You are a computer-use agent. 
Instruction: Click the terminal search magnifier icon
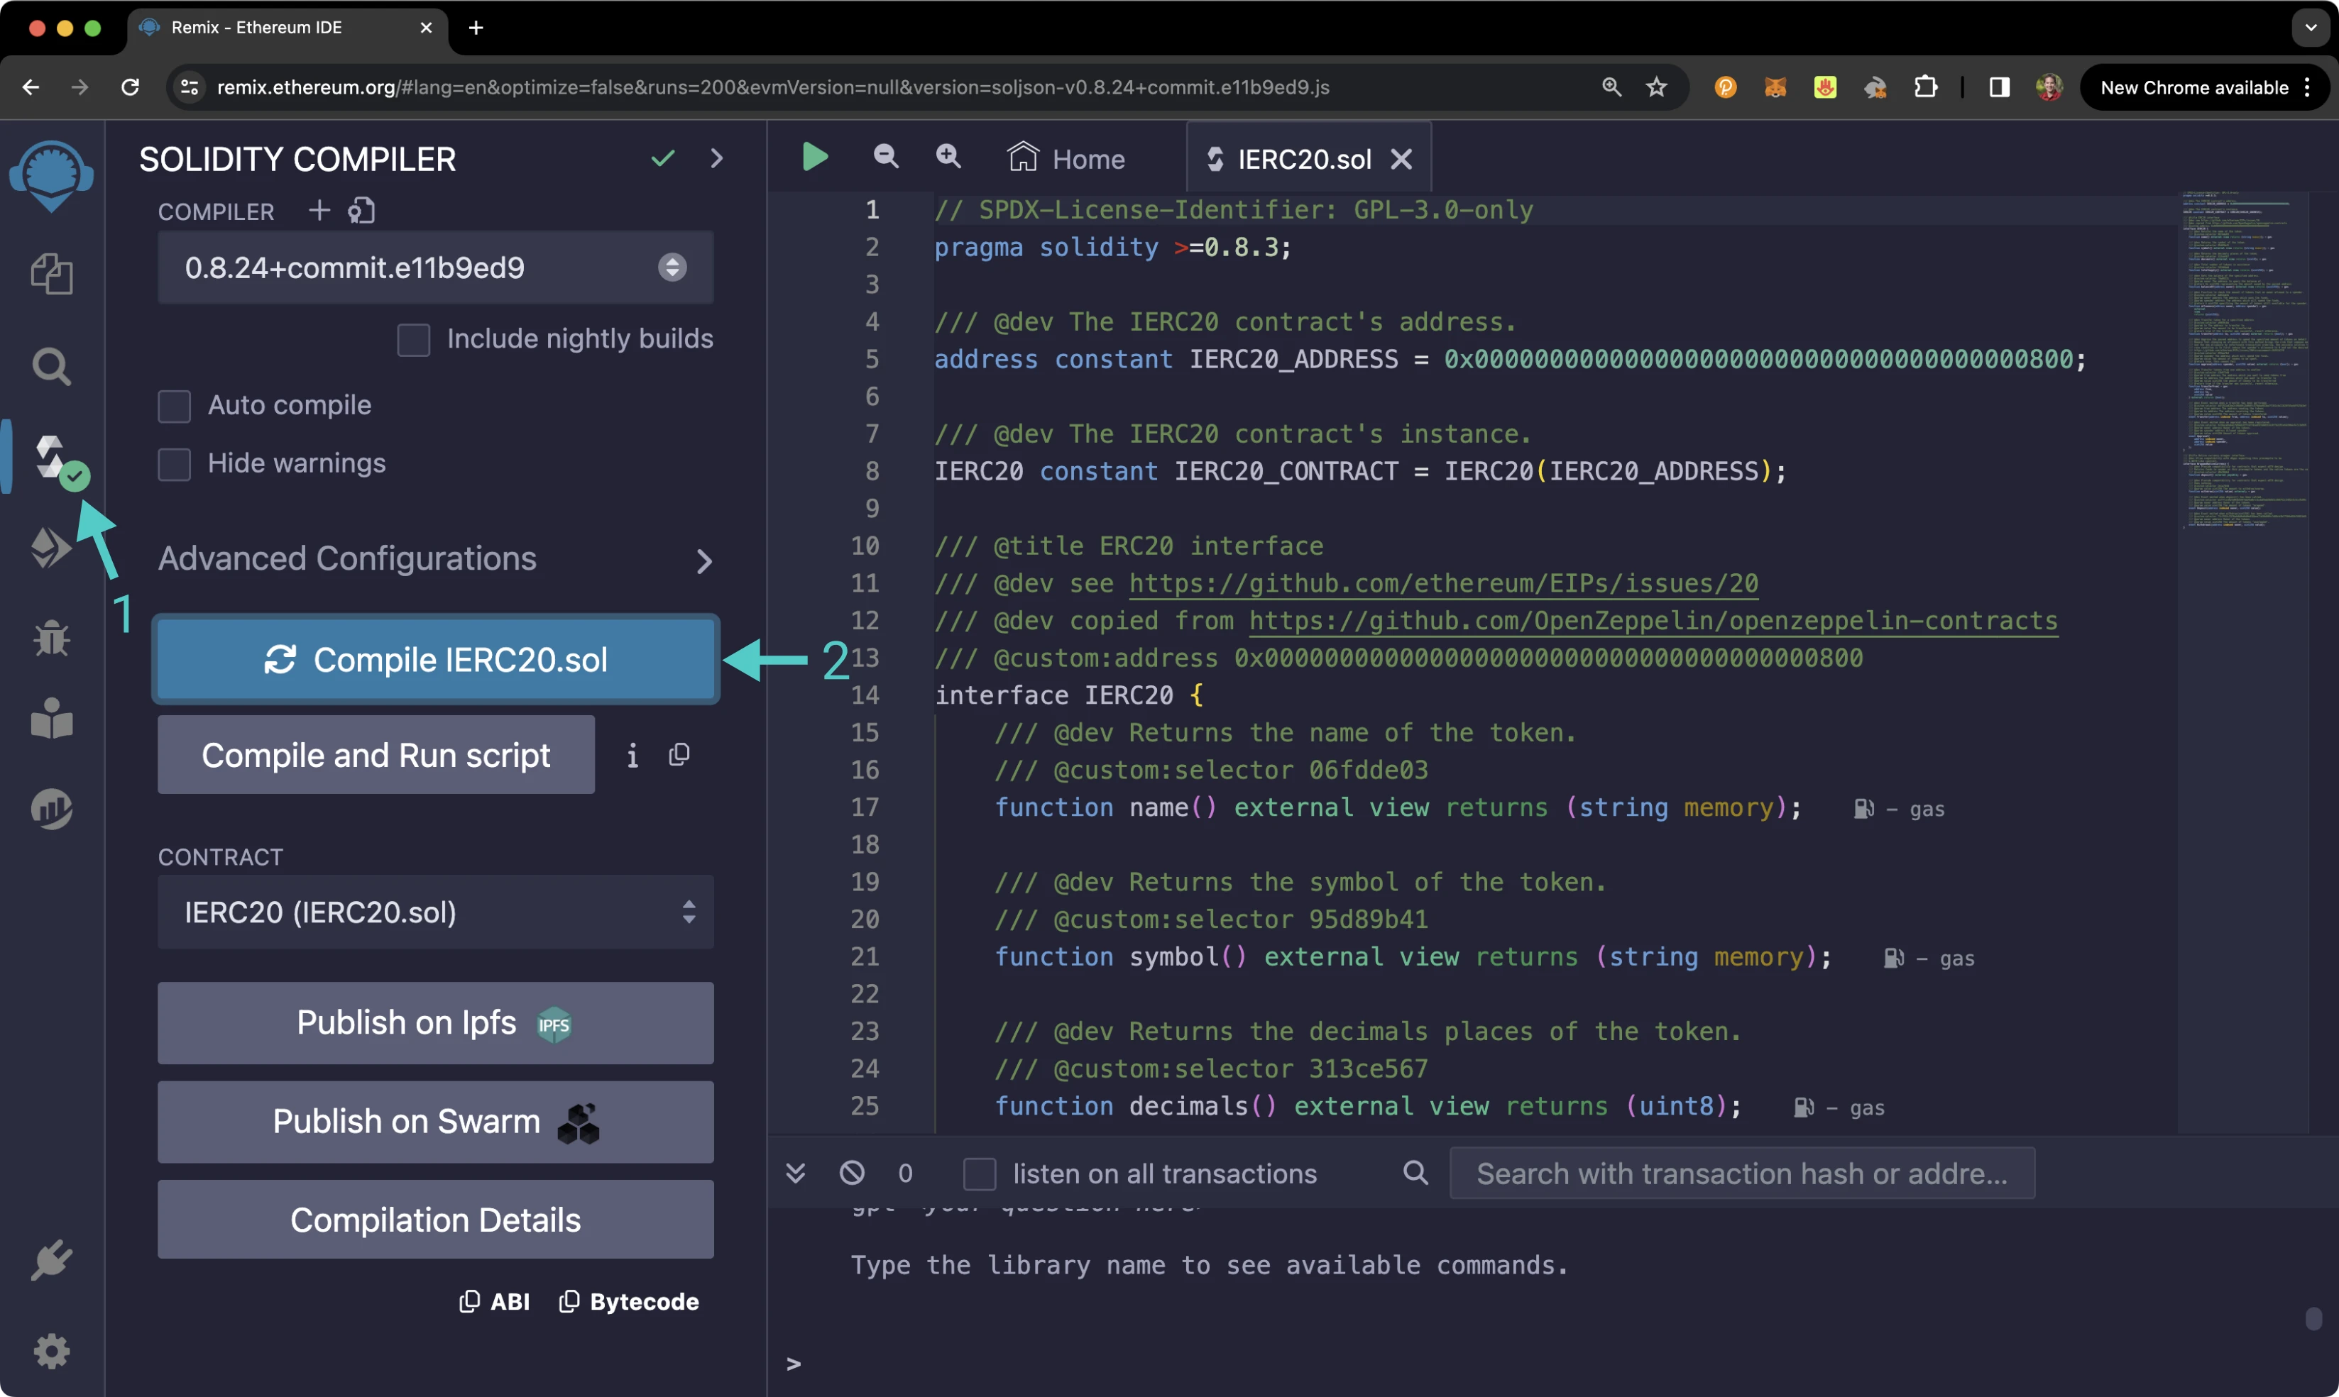click(x=1415, y=1173)
